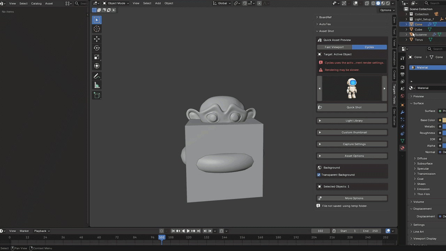This screenshot has width=446, height=251.
Task: Switch to Wireframe viewport shading
Action: (x=373, y=3)
